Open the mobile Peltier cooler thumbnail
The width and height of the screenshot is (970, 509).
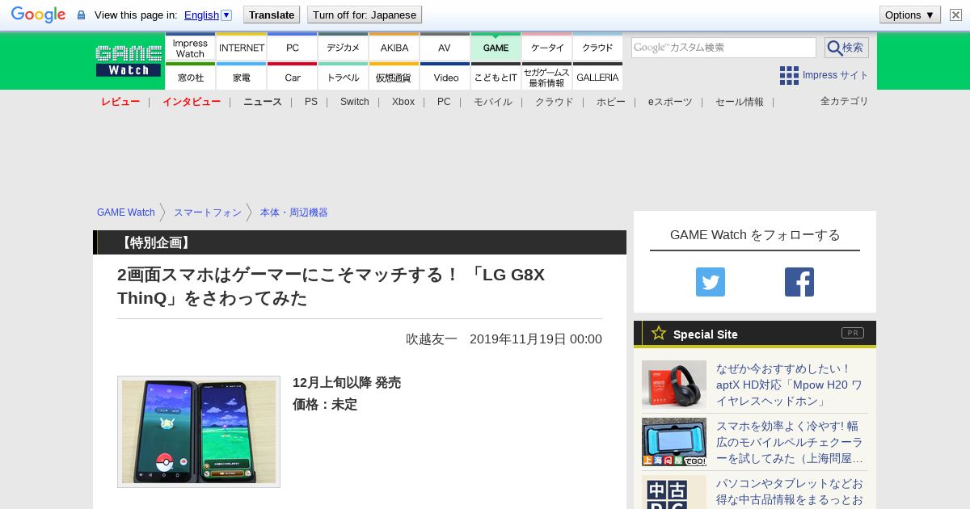point(674,442)
